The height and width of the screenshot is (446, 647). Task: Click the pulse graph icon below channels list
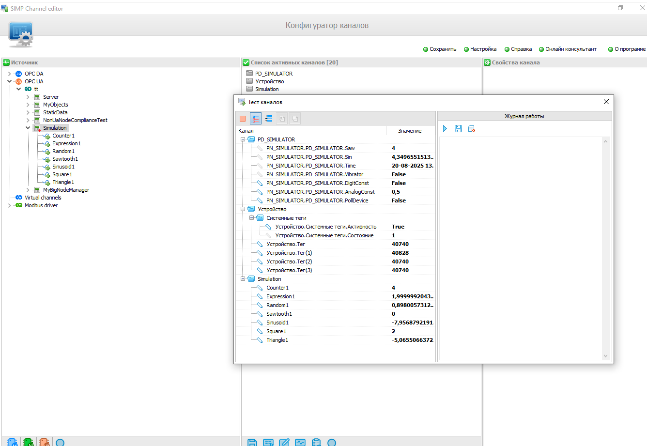(300, 442)
